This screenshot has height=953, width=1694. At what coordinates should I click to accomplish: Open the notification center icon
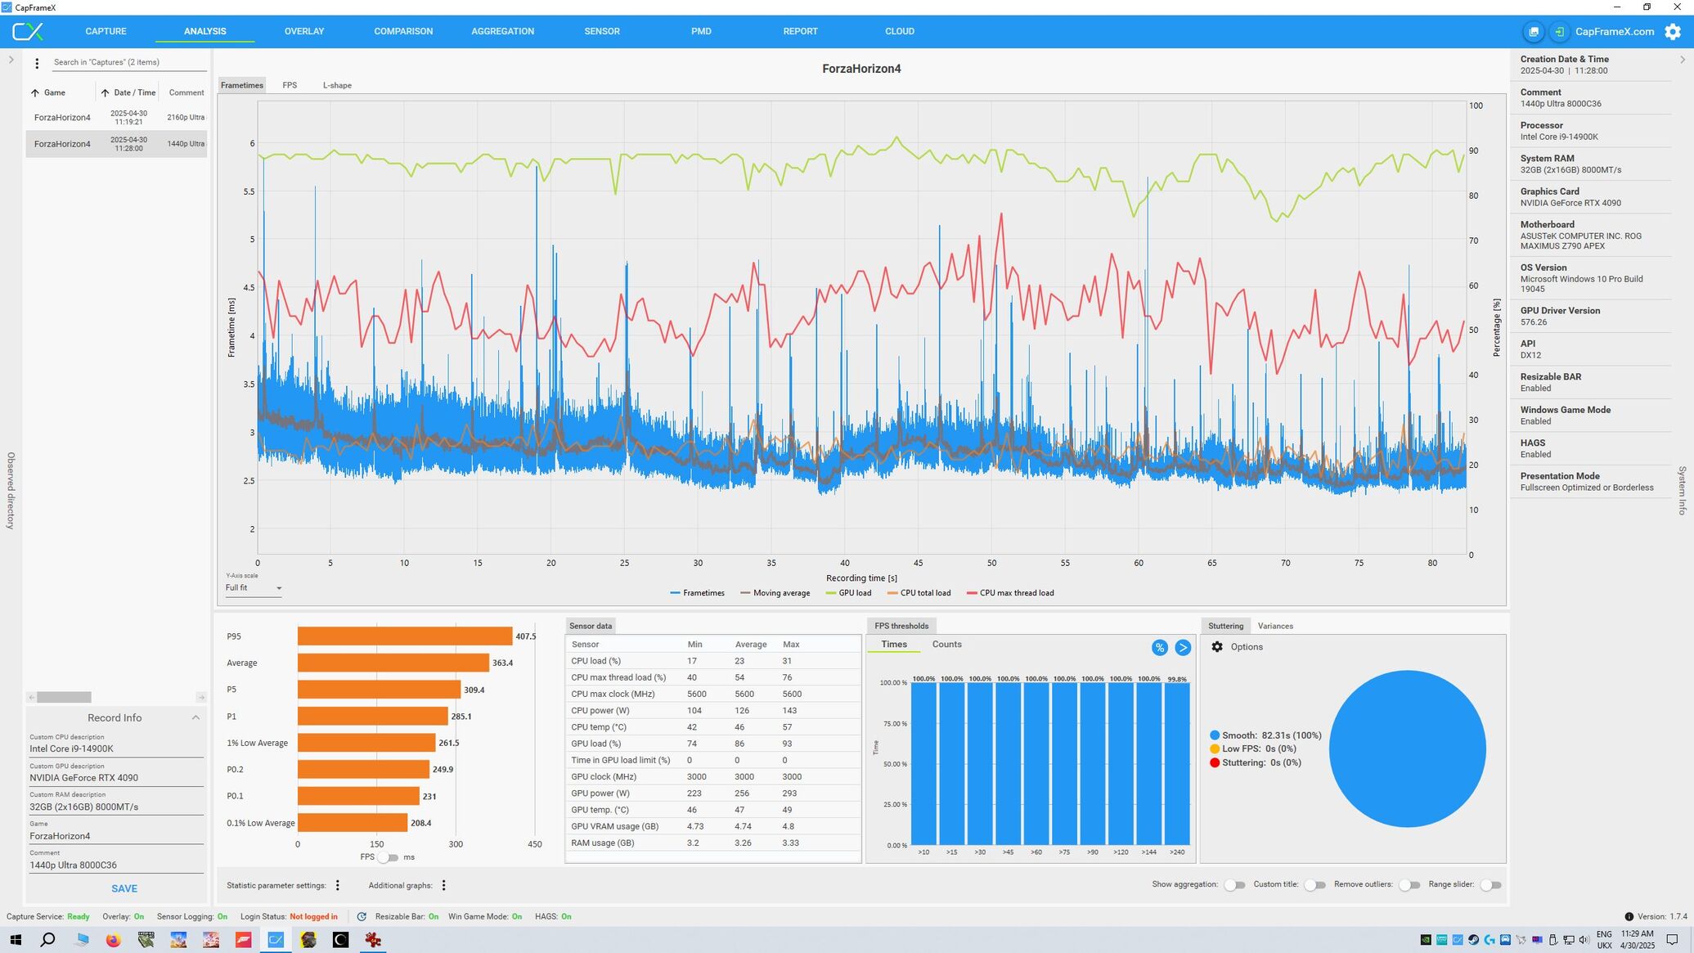(x=1672, y=940)
